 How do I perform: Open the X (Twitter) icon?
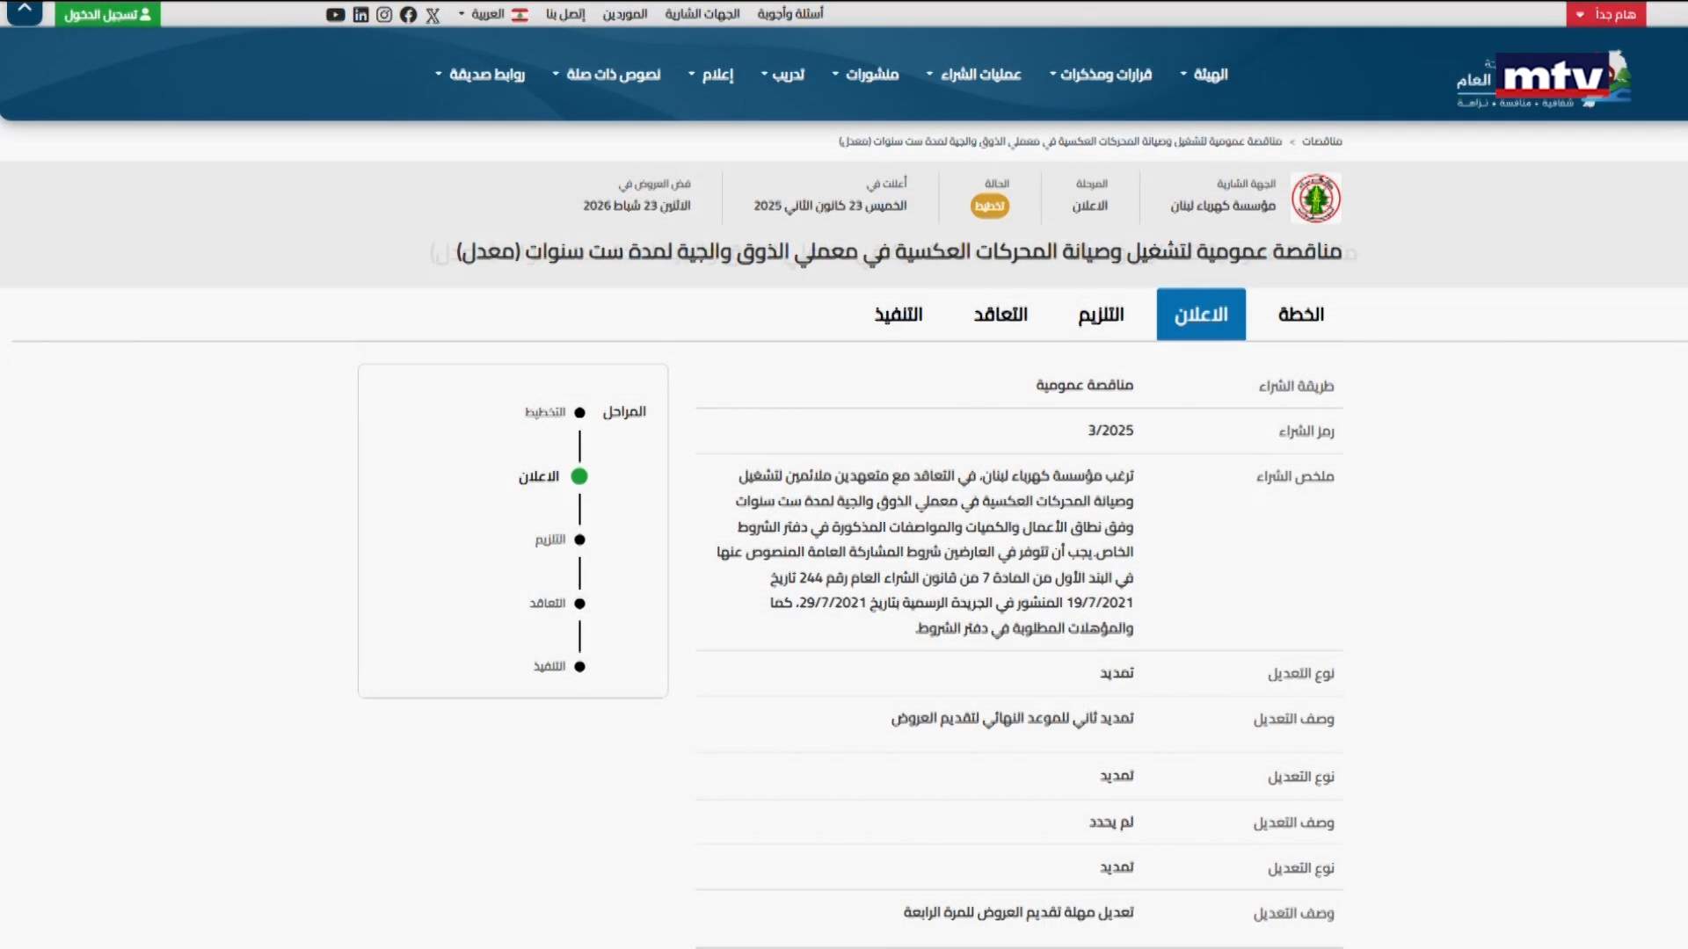(x=433, y=14)
